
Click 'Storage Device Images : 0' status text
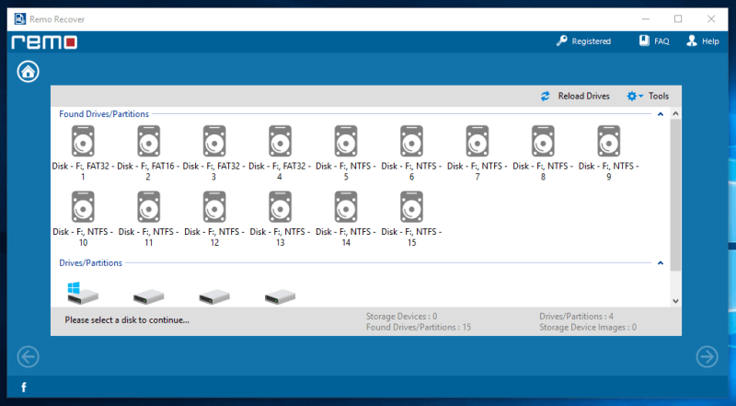coord(588,327)
